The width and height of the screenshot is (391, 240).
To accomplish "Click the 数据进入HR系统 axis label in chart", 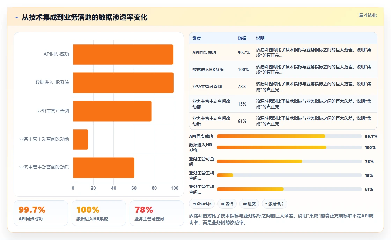I will [x=52, y=82].
